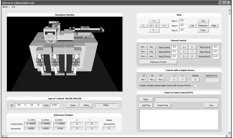Click the Z+ view button
This screenshot has width=233, height=138.
tap(151, 26)
